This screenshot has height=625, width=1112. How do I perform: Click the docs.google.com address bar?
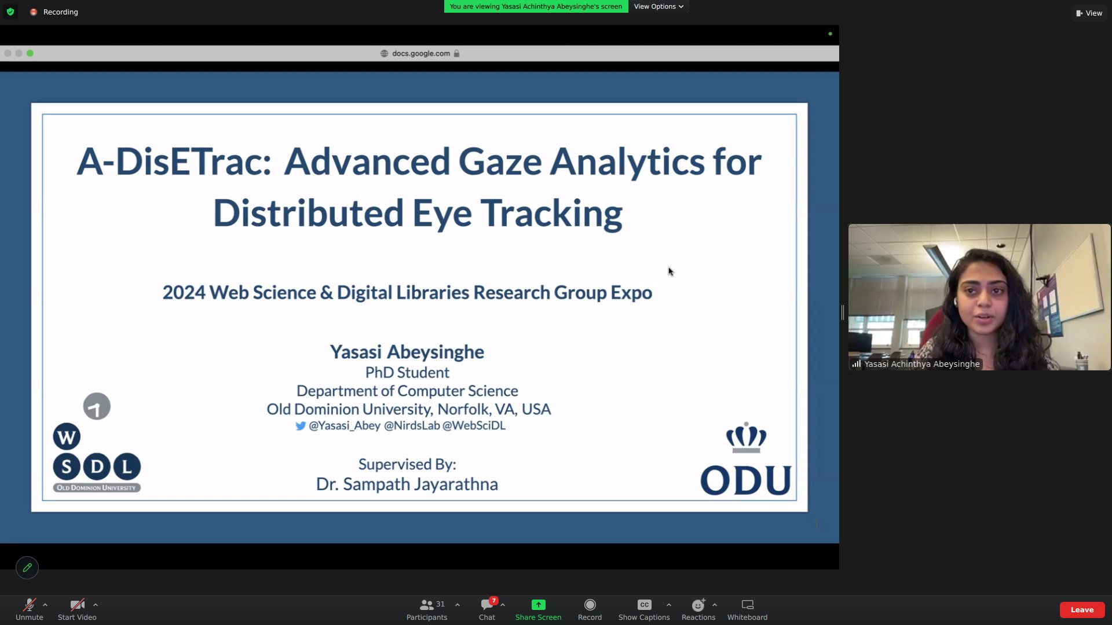point(419,53)
